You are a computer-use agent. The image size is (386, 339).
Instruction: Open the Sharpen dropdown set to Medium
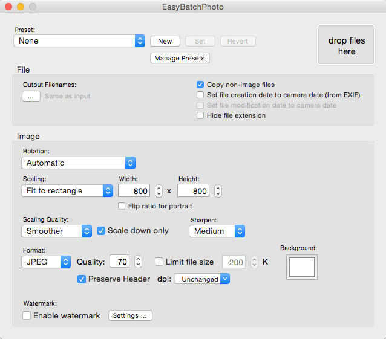coord(217,231)
